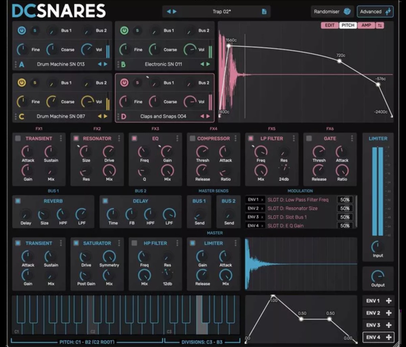Image resolution: width=406 pixels, height=347 pixels.
Task: Disable the Bus 1 Reverb effect
Action: pyautogui.click(x=18, y=201)
